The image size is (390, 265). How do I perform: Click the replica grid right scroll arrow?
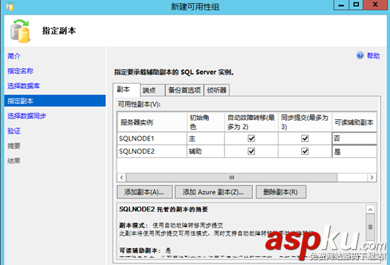(x=372, y=177)
